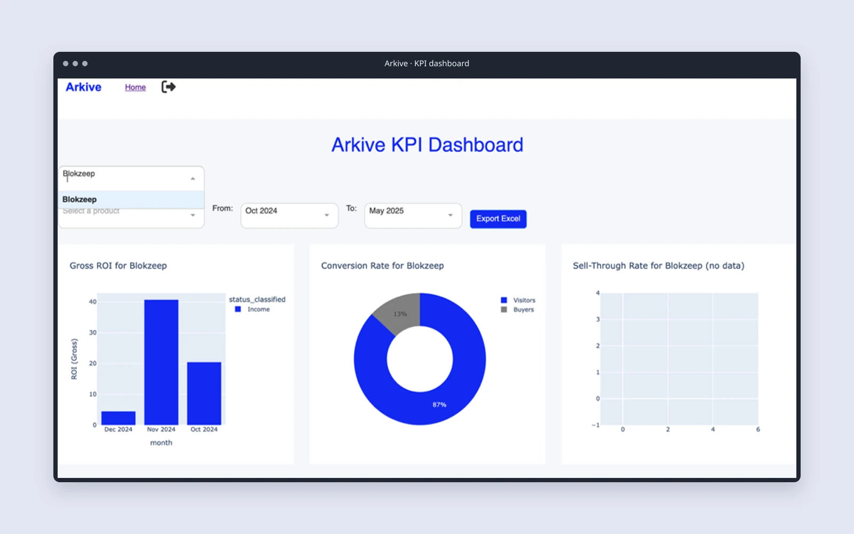Screen dimensions: 854x534
Task: Click the Export Excel button
Action: 498,219
